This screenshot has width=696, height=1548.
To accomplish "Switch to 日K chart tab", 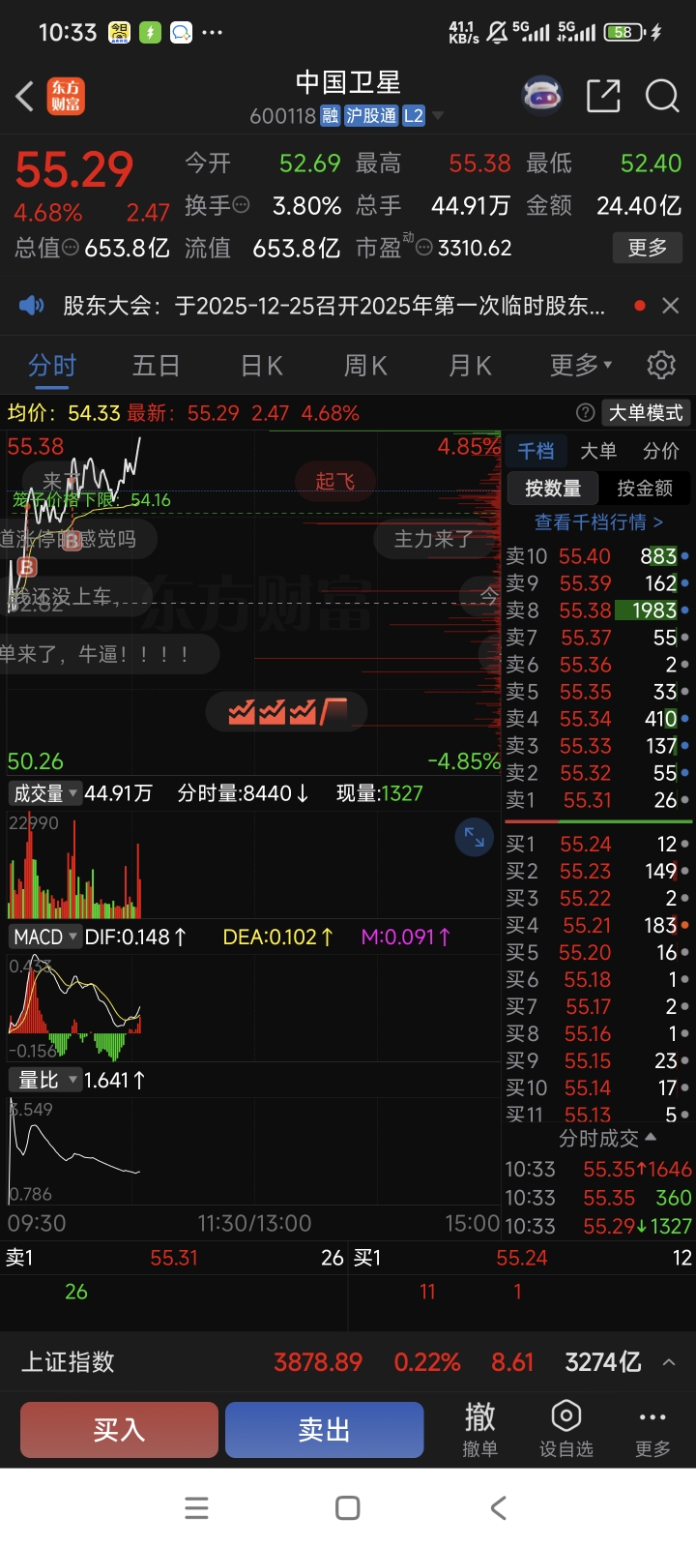I will (x=261, y=365).
